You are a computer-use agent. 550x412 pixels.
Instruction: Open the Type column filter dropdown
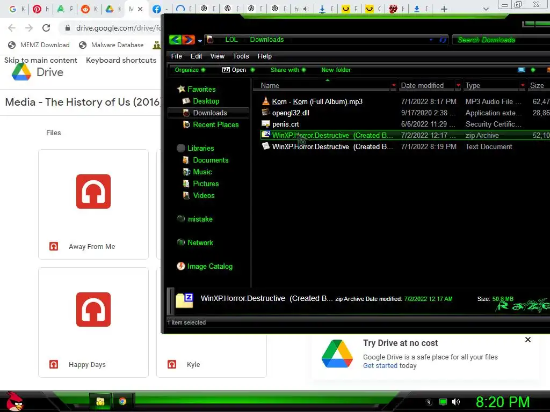pos(523,85)
